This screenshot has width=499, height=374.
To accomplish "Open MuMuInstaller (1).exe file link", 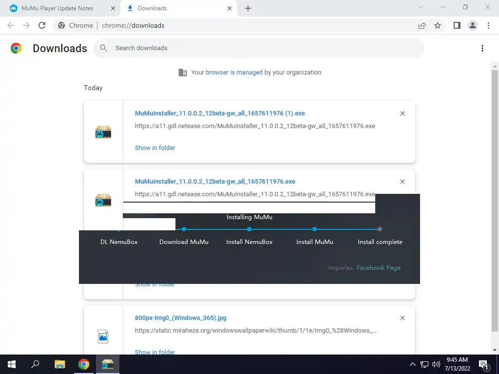I will (220, 113).
